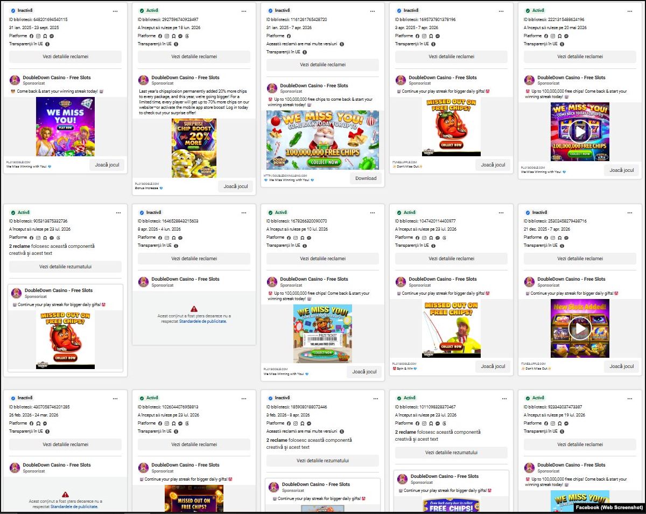Screen dimensions: 646x514
Task: Open DoubleDown Casino page name on ad 25302458279438716
Action: point(572,279)
